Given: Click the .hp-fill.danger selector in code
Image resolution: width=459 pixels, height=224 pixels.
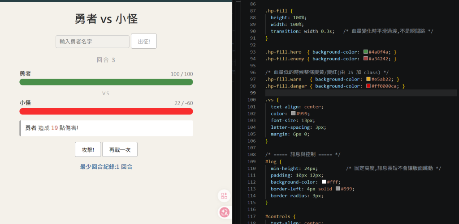Looking at the screenshot, I should (286, 86).
